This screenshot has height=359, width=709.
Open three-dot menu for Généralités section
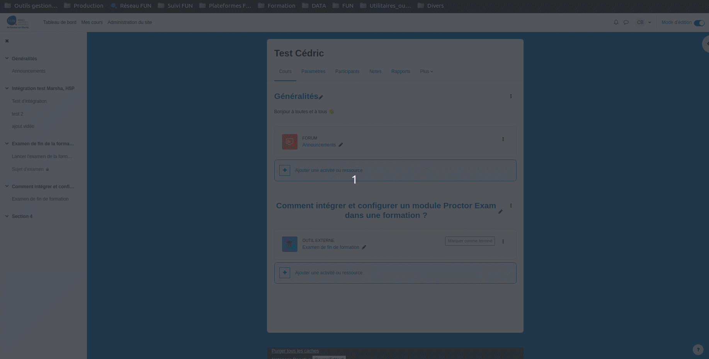tap(511, 96)
